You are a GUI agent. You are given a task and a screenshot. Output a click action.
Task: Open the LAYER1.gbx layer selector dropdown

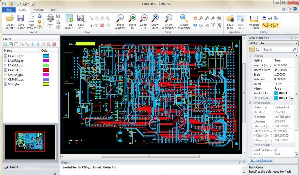(x=296, y=43)
